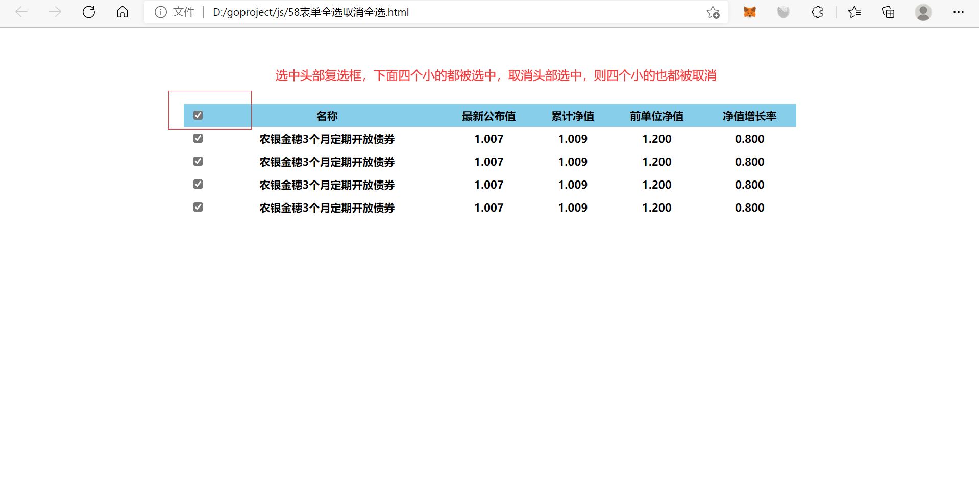Click the 名称 column header
This screenshot has height=492, width=979.
[x=327, y=116]
